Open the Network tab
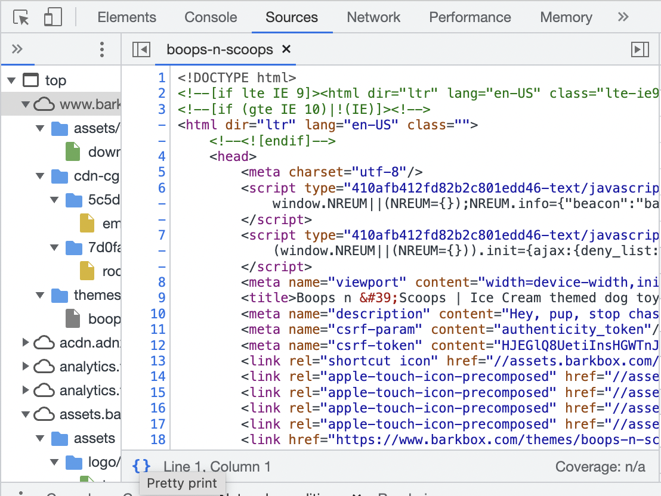661x496 pixels. [x=373, y=17]
